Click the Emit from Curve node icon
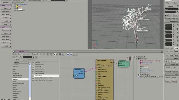179x100 pixels. [x=33, y=65]
